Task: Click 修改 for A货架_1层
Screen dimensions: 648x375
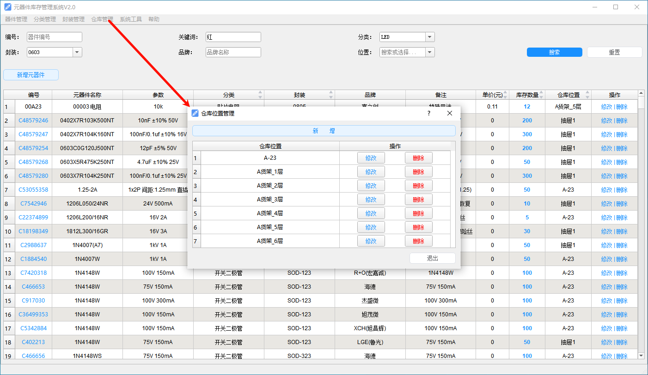Action: pos(371,172)
